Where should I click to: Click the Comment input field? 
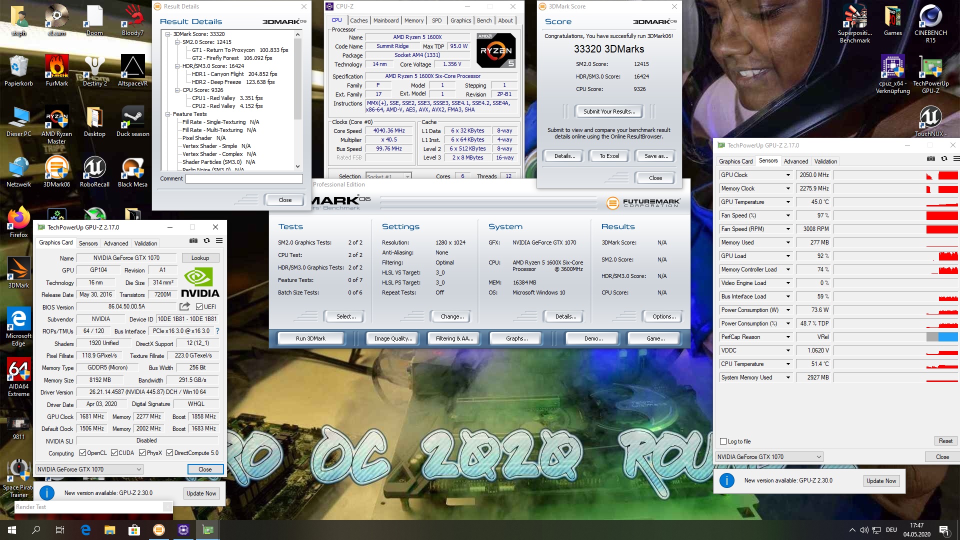244,178
